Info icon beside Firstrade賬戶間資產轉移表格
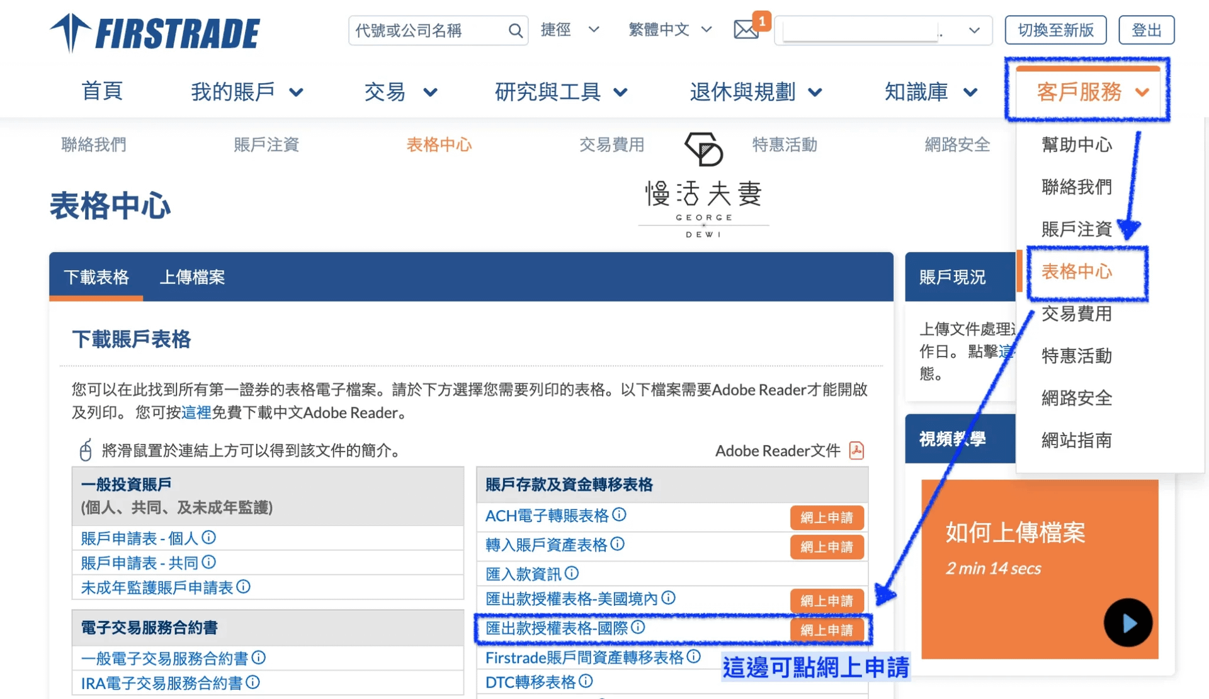This screenshot has height=699, width=1209. click(x=694, y=656)
